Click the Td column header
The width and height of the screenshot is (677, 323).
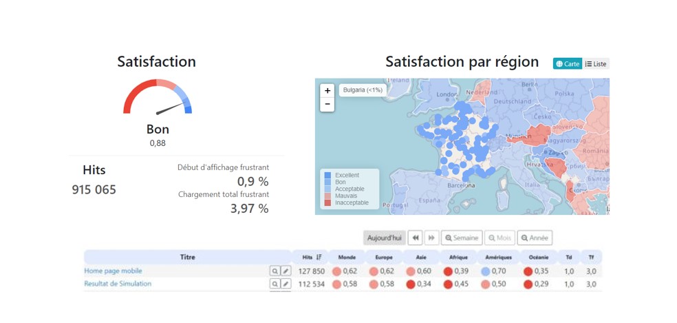569,257
